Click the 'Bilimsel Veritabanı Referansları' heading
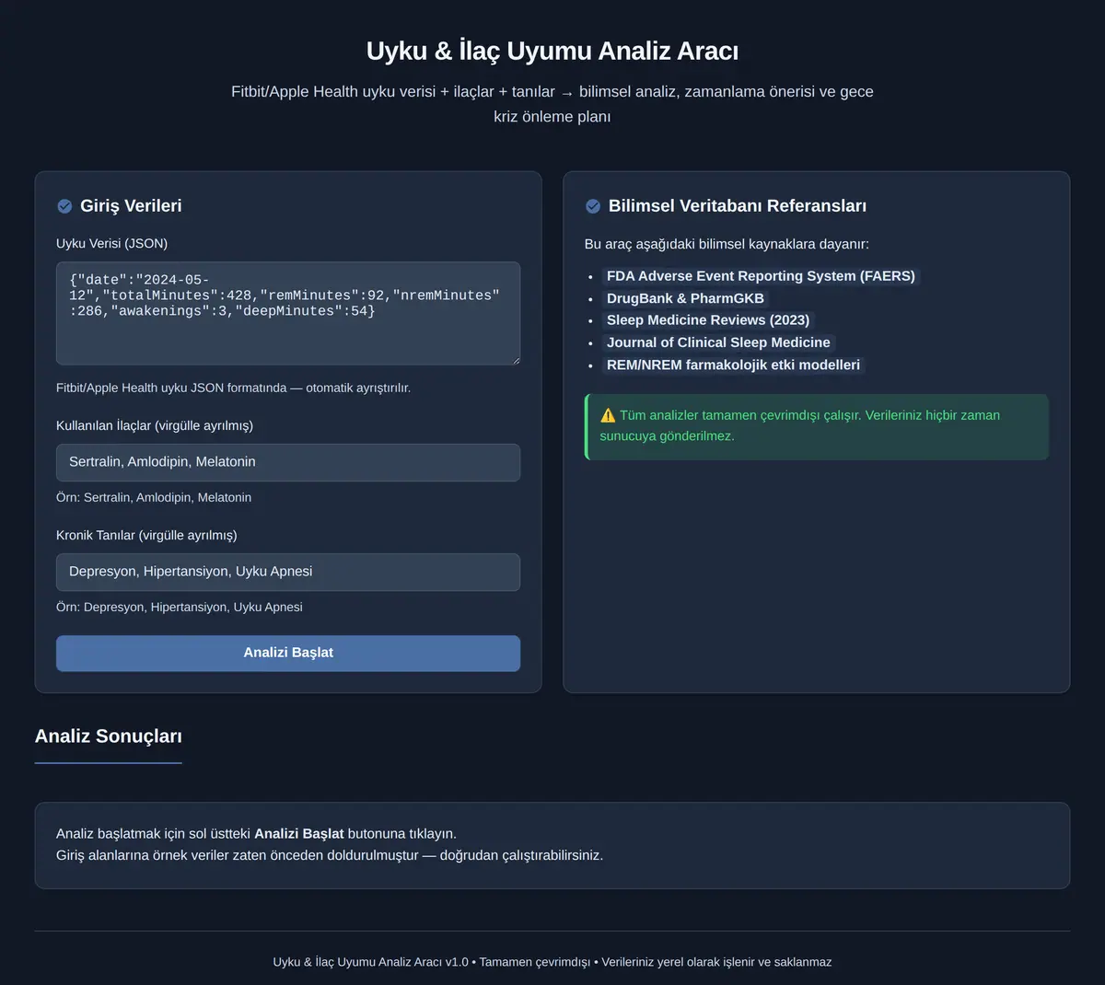The height and width of the screenshot is (985, 1105). 738,206
